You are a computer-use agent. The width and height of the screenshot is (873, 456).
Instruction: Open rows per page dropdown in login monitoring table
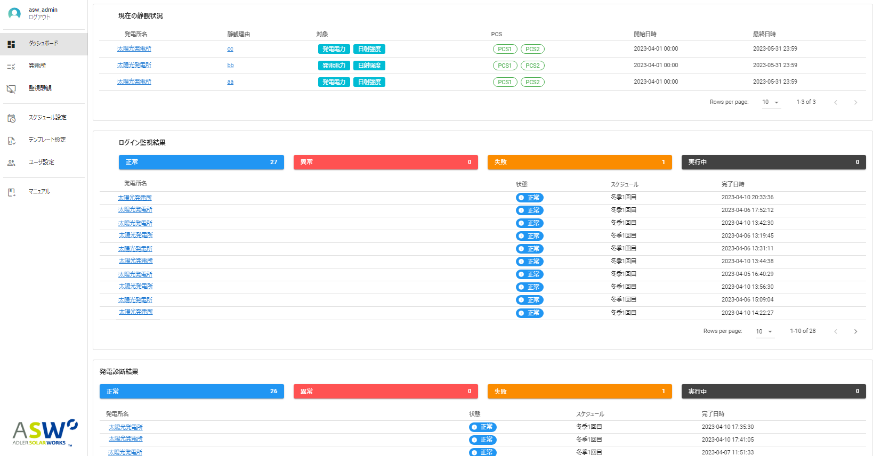[x=764, y=331]
